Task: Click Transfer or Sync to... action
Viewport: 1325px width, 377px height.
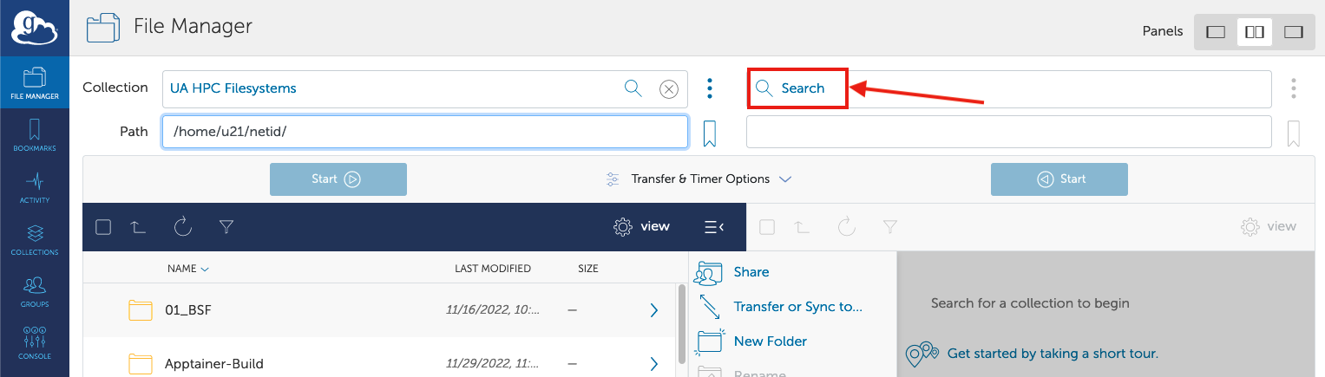Action: 779,307
